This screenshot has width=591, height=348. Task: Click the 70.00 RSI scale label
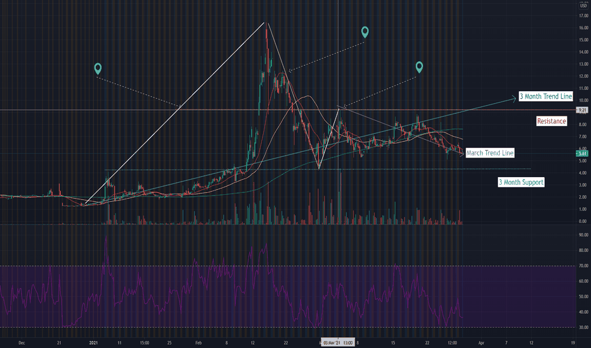coord(583,266)
